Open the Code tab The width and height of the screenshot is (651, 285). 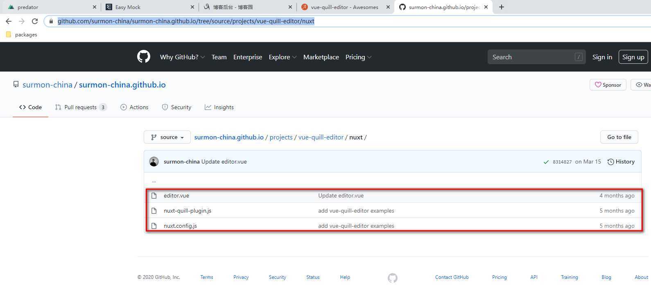[x=30, y=107]
